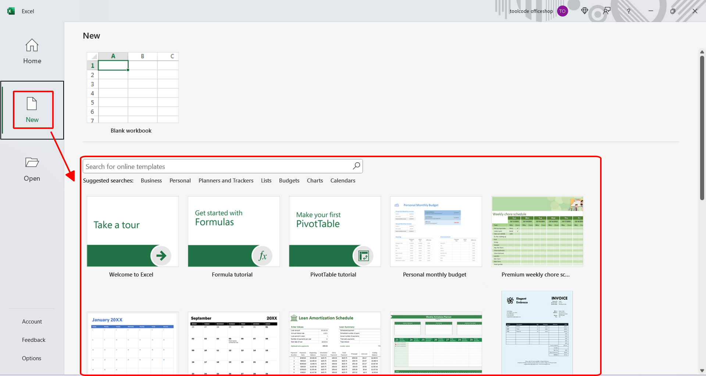Click the 'Welcome to Excel' caption
Image resolution: width=706 pixels, height=376 pixels.
click(x=131, y=275)
